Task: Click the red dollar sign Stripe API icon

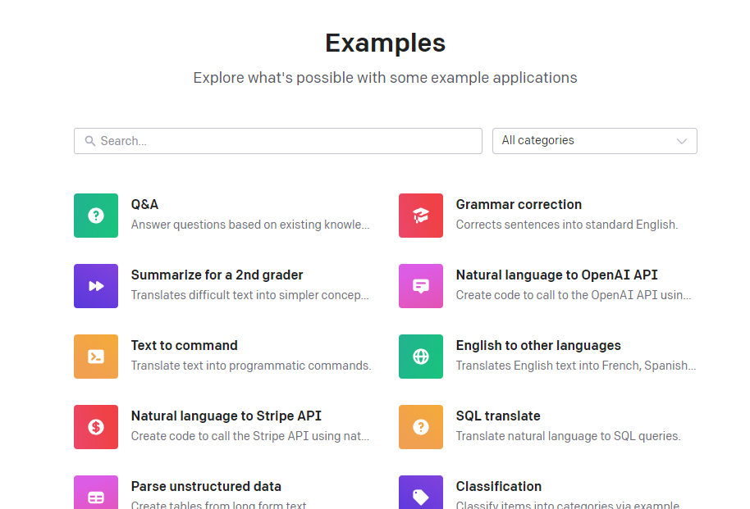Action: tap(96, 427)
